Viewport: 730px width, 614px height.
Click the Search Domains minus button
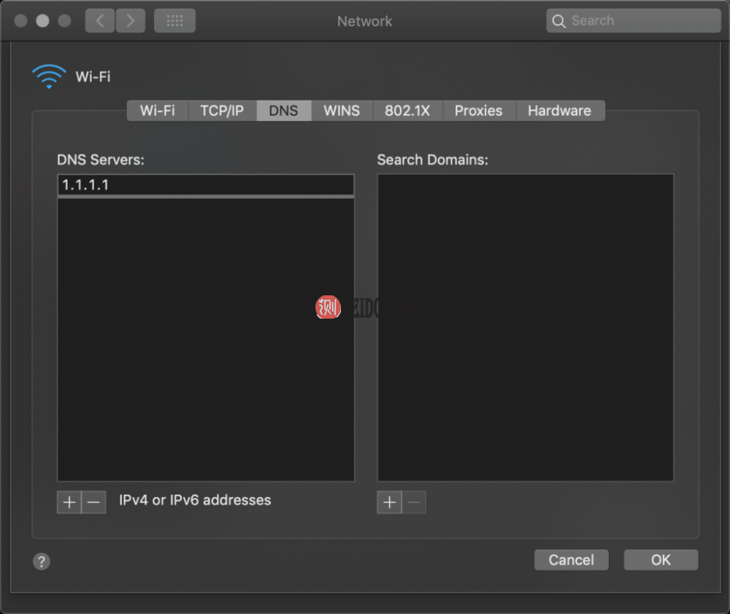click(413, 502)
